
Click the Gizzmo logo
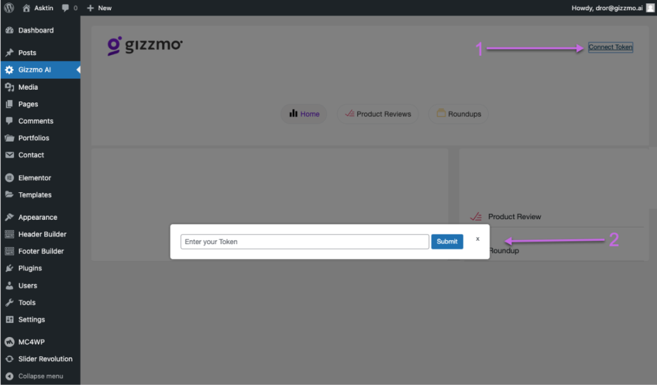click(x=145, y=45)
